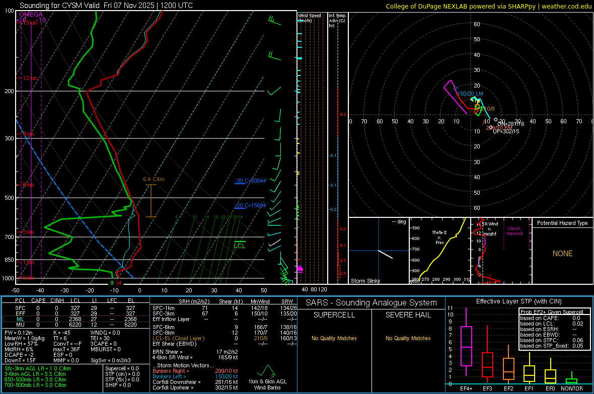Click the magenta EF4+ box plot
594x394 pixels.
coord(466,342)
